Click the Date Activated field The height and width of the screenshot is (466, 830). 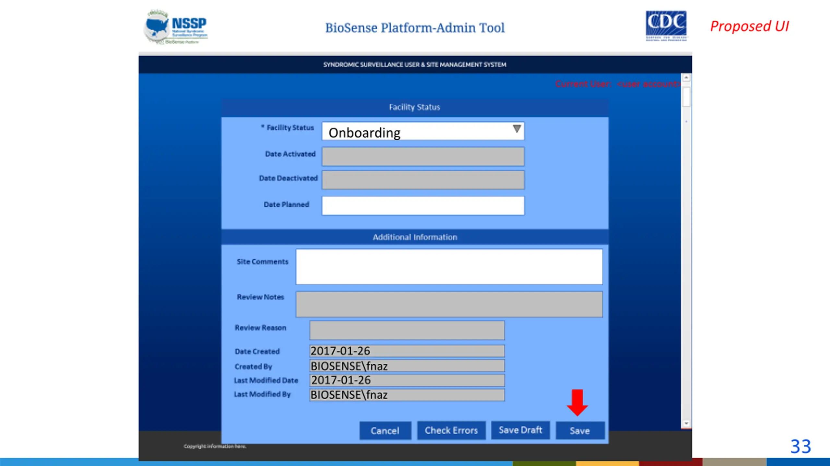423,156
